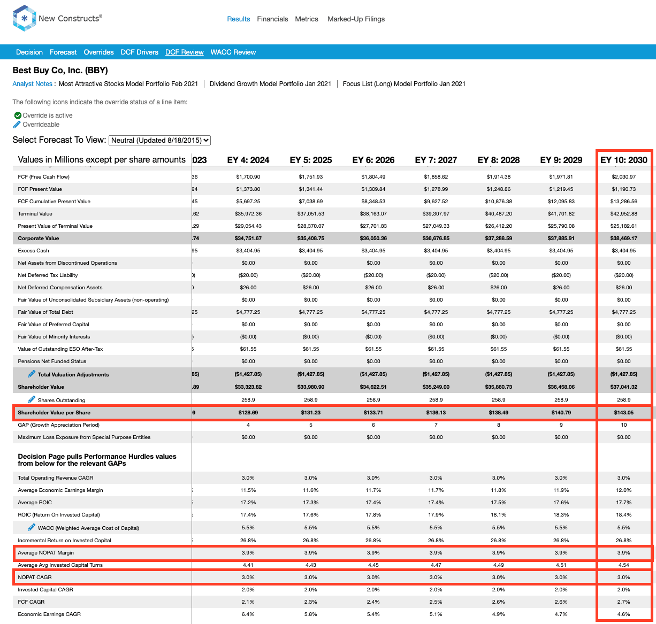
Task: Click the New Constructs brand name text
Action: click(70, 18)
